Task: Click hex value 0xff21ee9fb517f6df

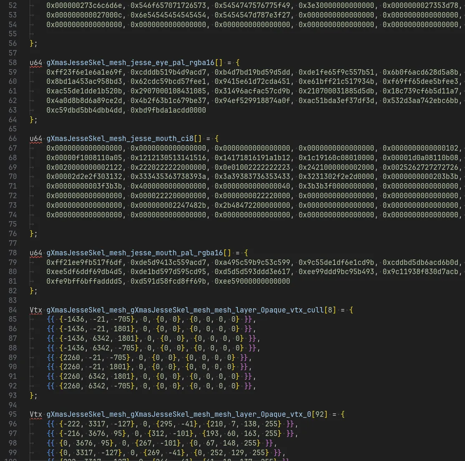Action: click(84, 262)
